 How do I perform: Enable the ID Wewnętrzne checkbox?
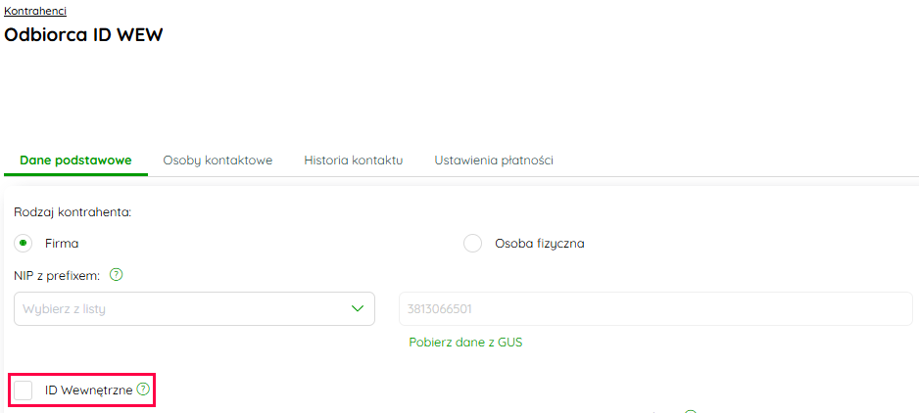click(24, 390)
